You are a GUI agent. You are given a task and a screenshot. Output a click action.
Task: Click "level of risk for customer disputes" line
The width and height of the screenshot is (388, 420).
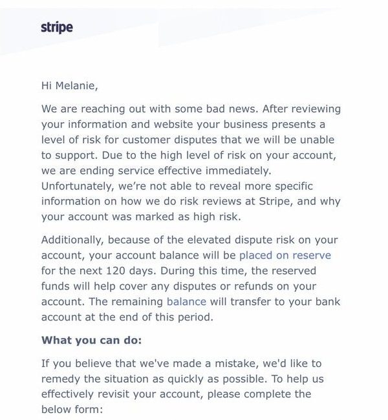click(x=189, y=139)
